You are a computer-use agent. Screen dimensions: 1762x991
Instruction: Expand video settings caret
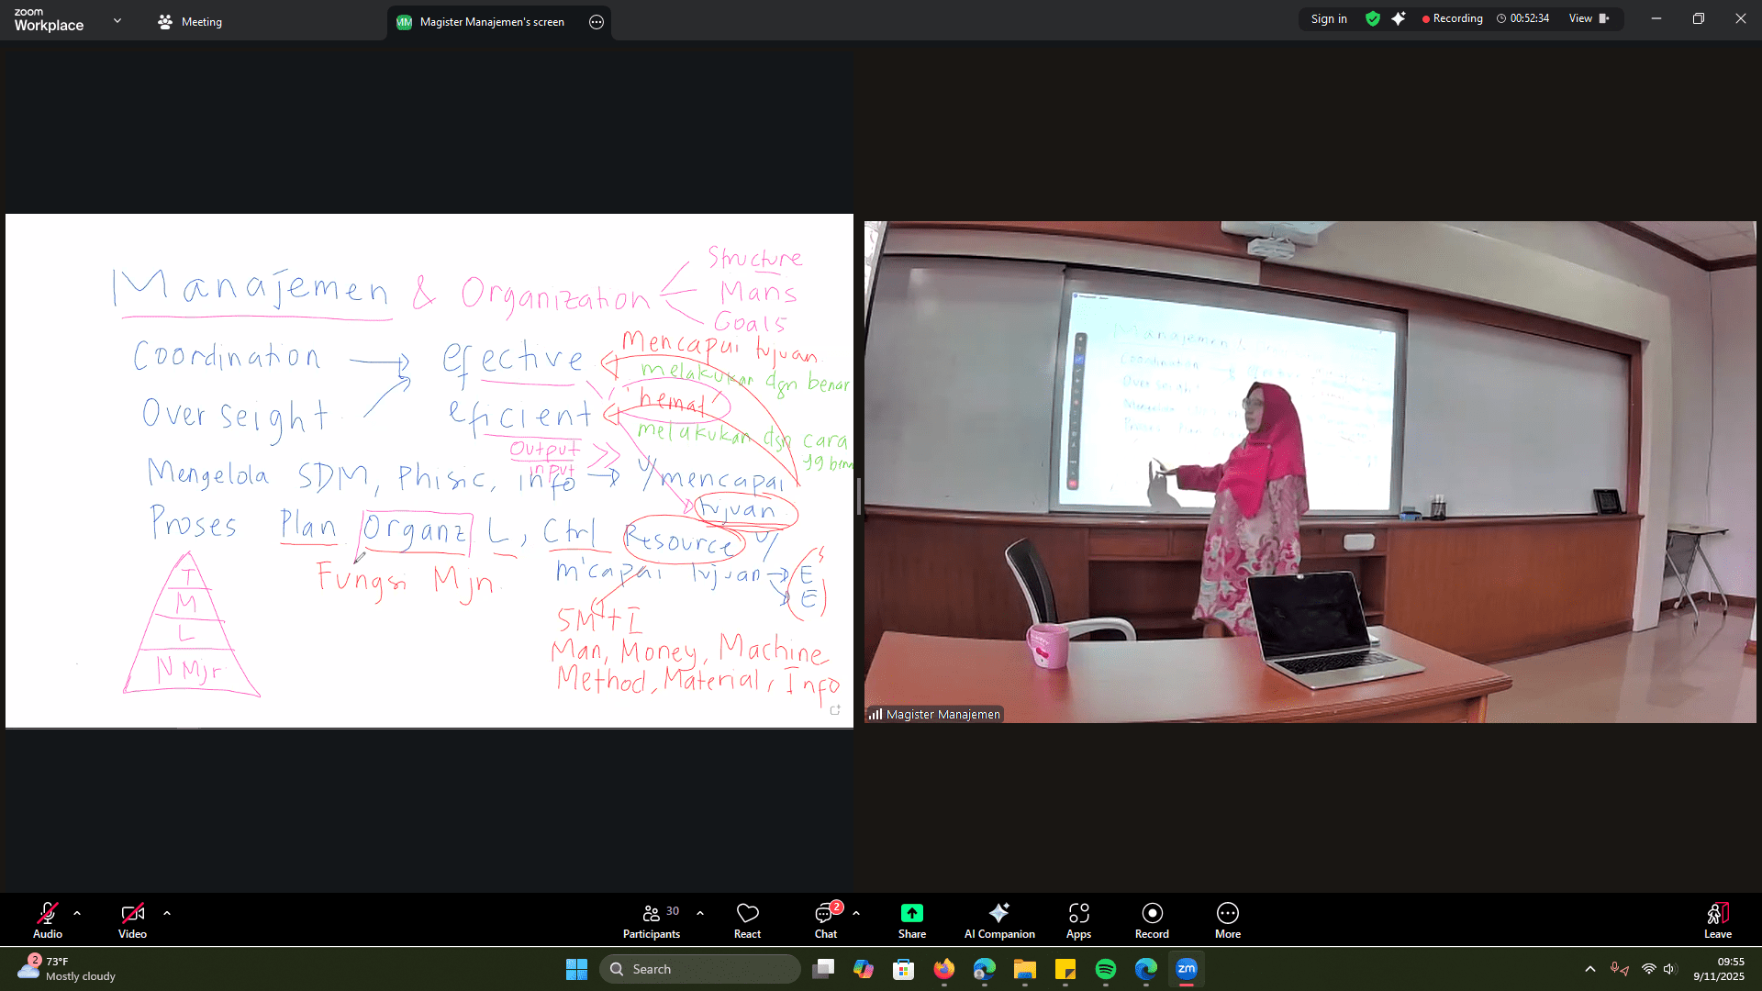point(167,913)
